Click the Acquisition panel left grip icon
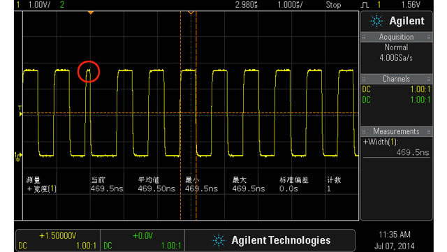 364,37
